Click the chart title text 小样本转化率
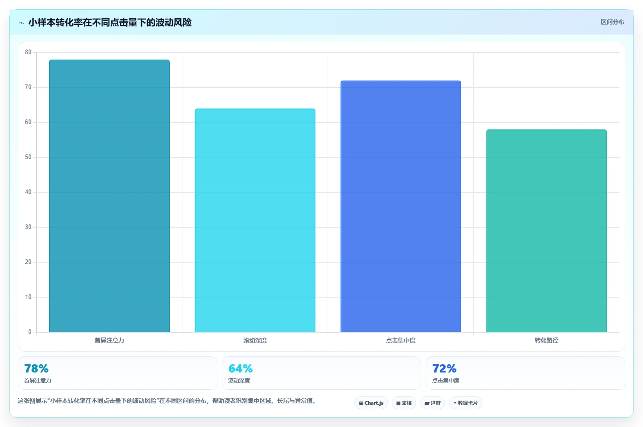The height and width of the screenshot is (427, 643). click(x=55, y=22)
